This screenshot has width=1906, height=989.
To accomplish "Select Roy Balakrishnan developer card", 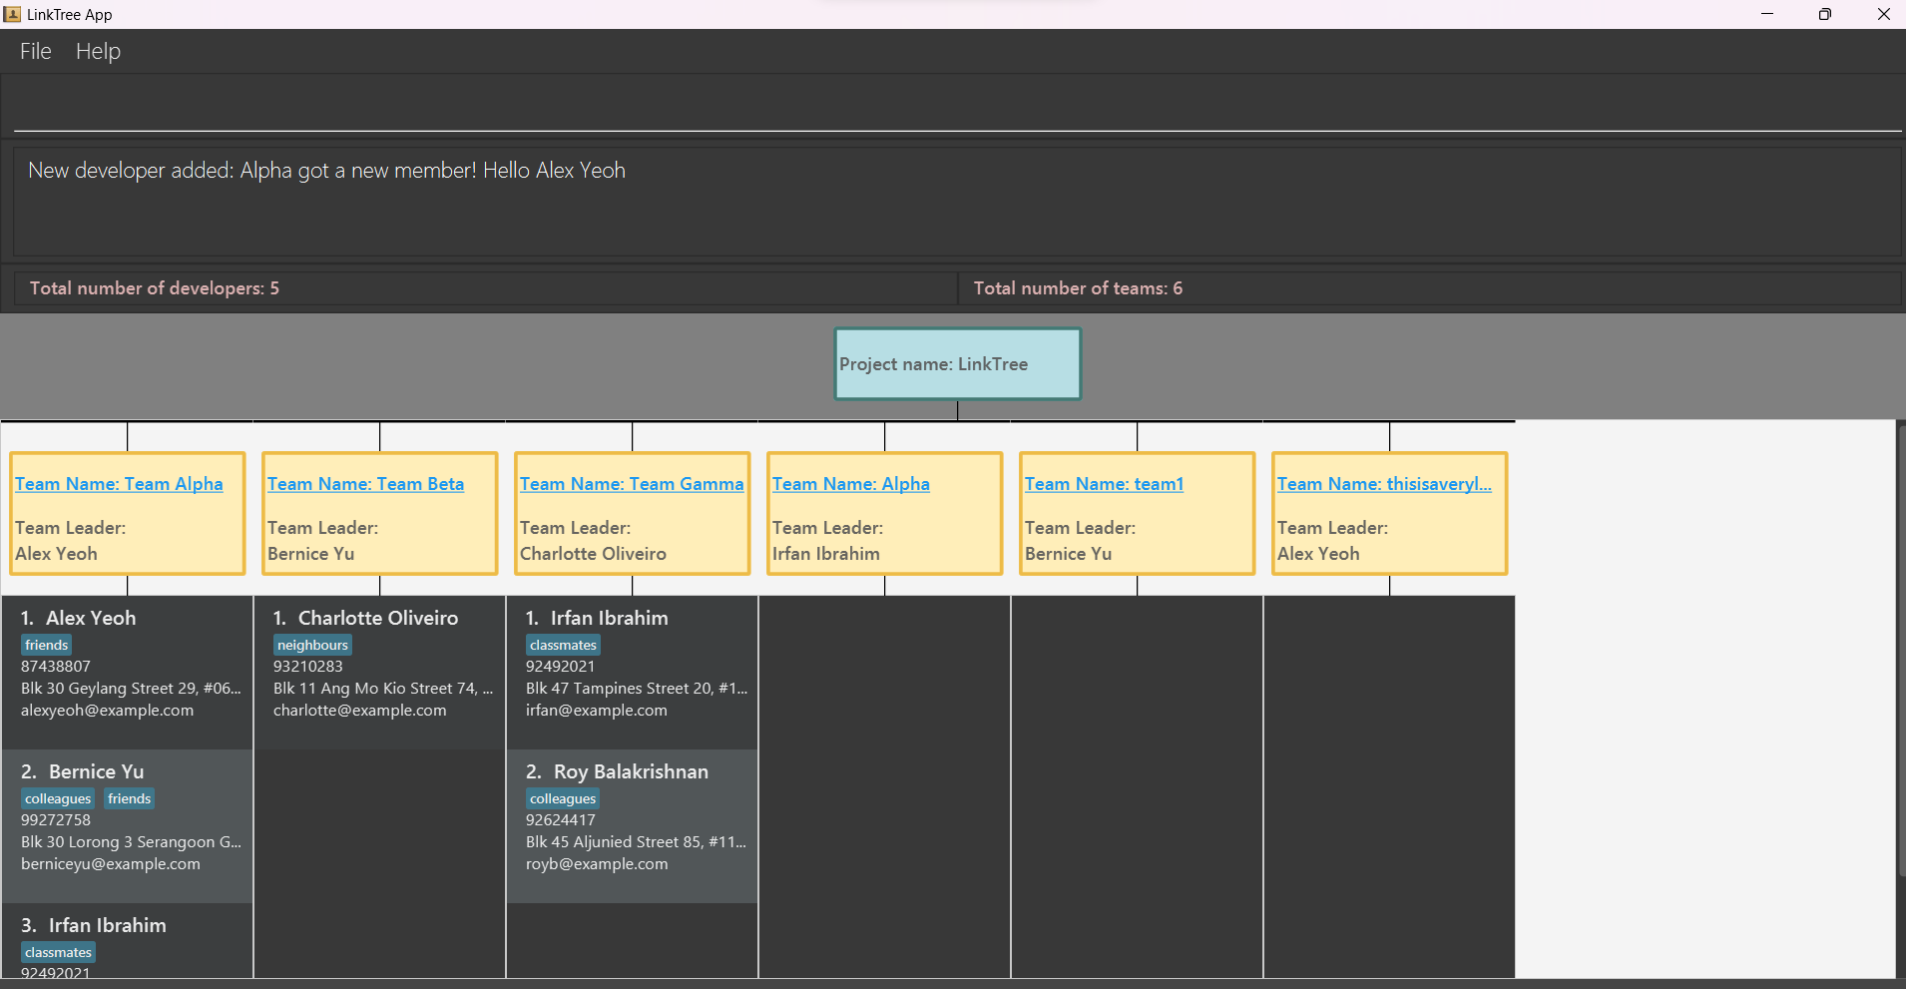I will point(632,826).
